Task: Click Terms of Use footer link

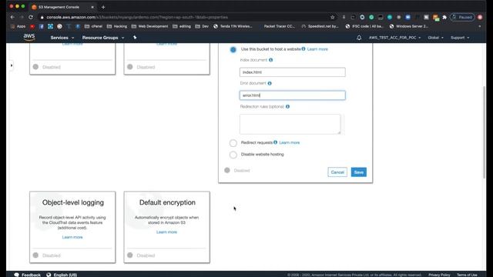Action: coord(467,275)
